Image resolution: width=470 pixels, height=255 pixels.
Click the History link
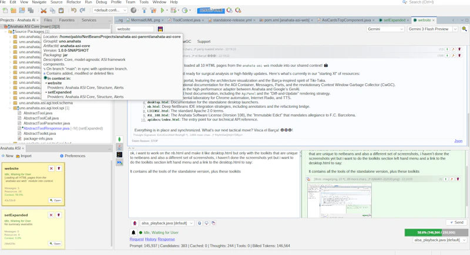[x=151, y=239]
